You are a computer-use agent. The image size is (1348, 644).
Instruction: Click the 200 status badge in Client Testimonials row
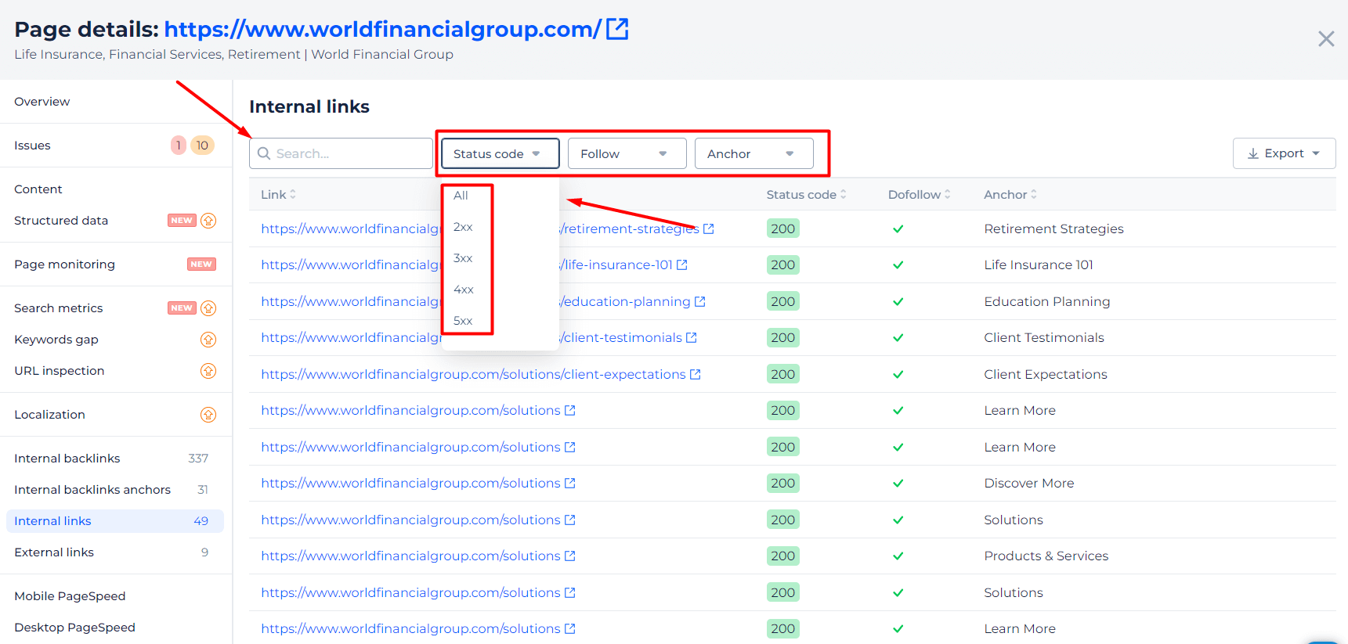tap(783, 337)
